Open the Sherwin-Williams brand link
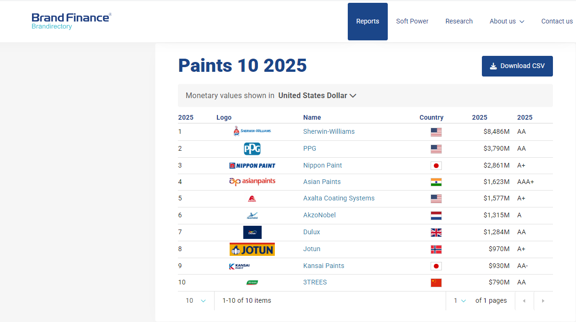576x322 pixels. click(x=329, y=131)
